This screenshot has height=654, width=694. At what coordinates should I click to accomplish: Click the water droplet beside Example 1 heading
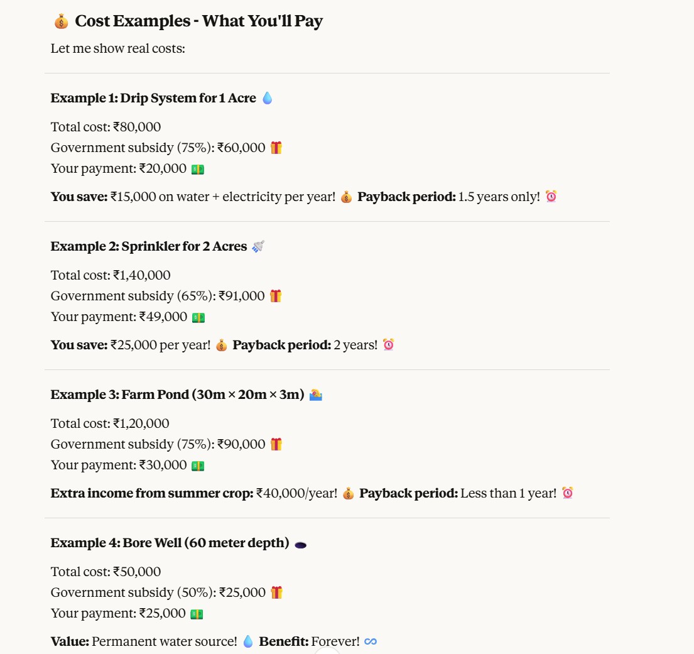click(x=267, y=98)
